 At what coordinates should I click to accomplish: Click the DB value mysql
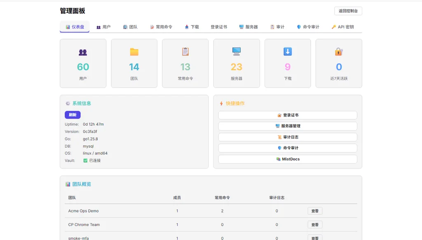[x=88, y=146]
